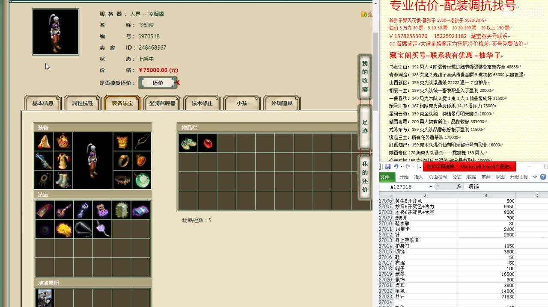Click the golden beast mask icon
548x307 pixels.
[x=122, y=142]
